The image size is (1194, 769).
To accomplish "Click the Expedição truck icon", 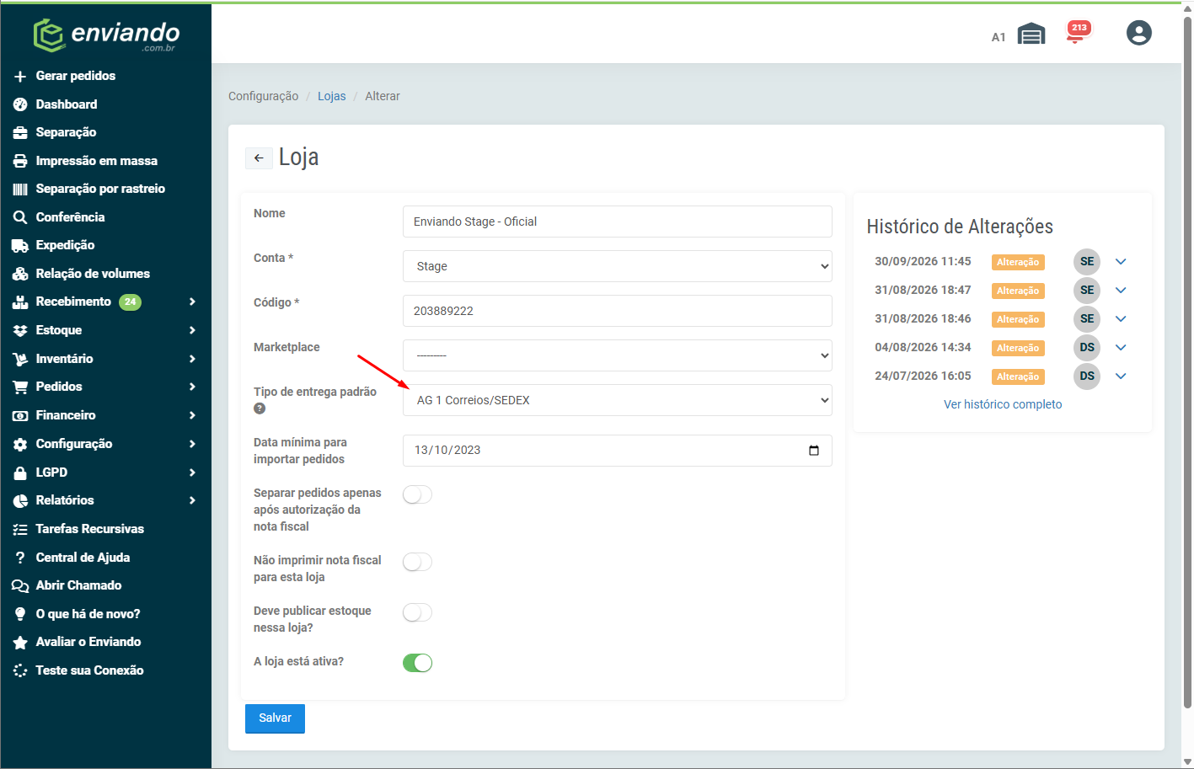I will click(x=20, y=245).
